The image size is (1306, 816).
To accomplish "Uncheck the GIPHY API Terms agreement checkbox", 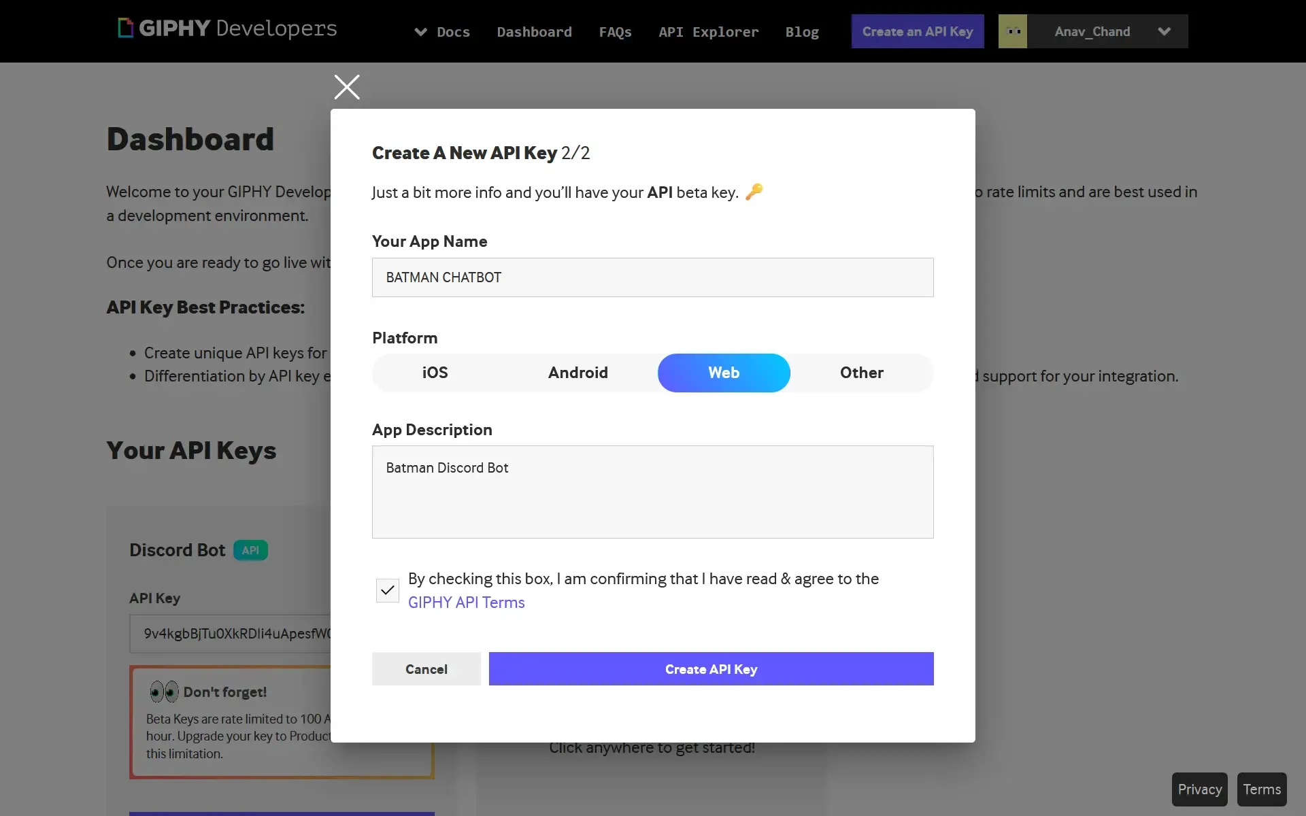I will click(386, 590).
